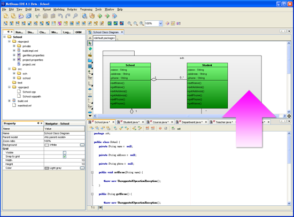Click the Undo arrow icon
Image resolution: width=294 pixels, height=217 pixels.
click(x=60, y=16)
